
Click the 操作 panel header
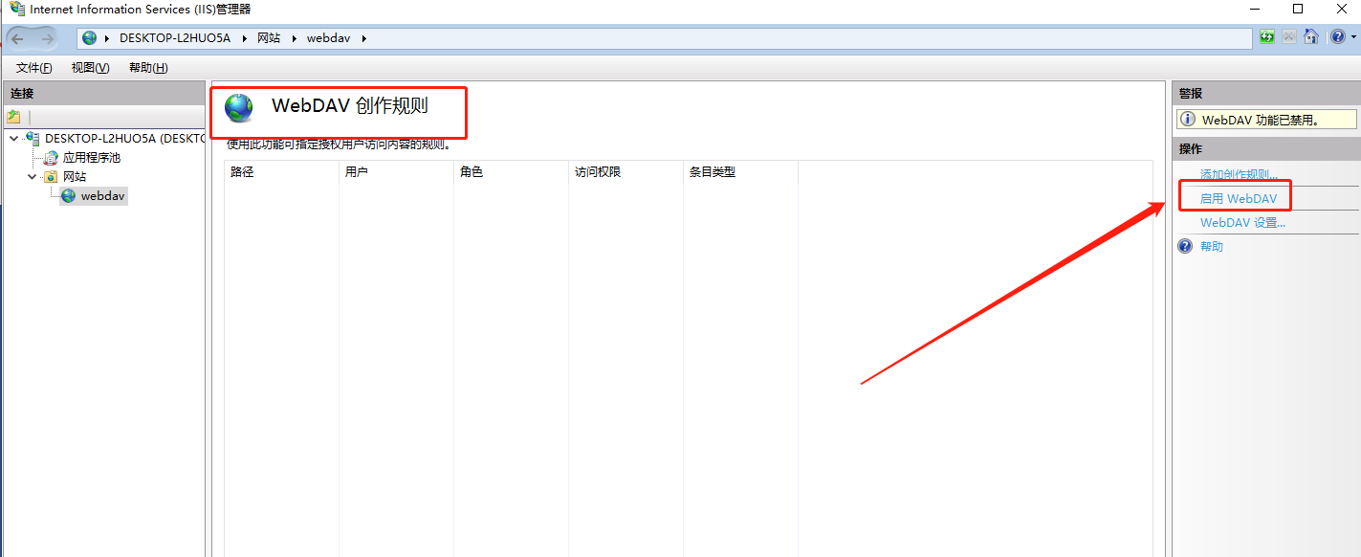[x=1265, y=148]
